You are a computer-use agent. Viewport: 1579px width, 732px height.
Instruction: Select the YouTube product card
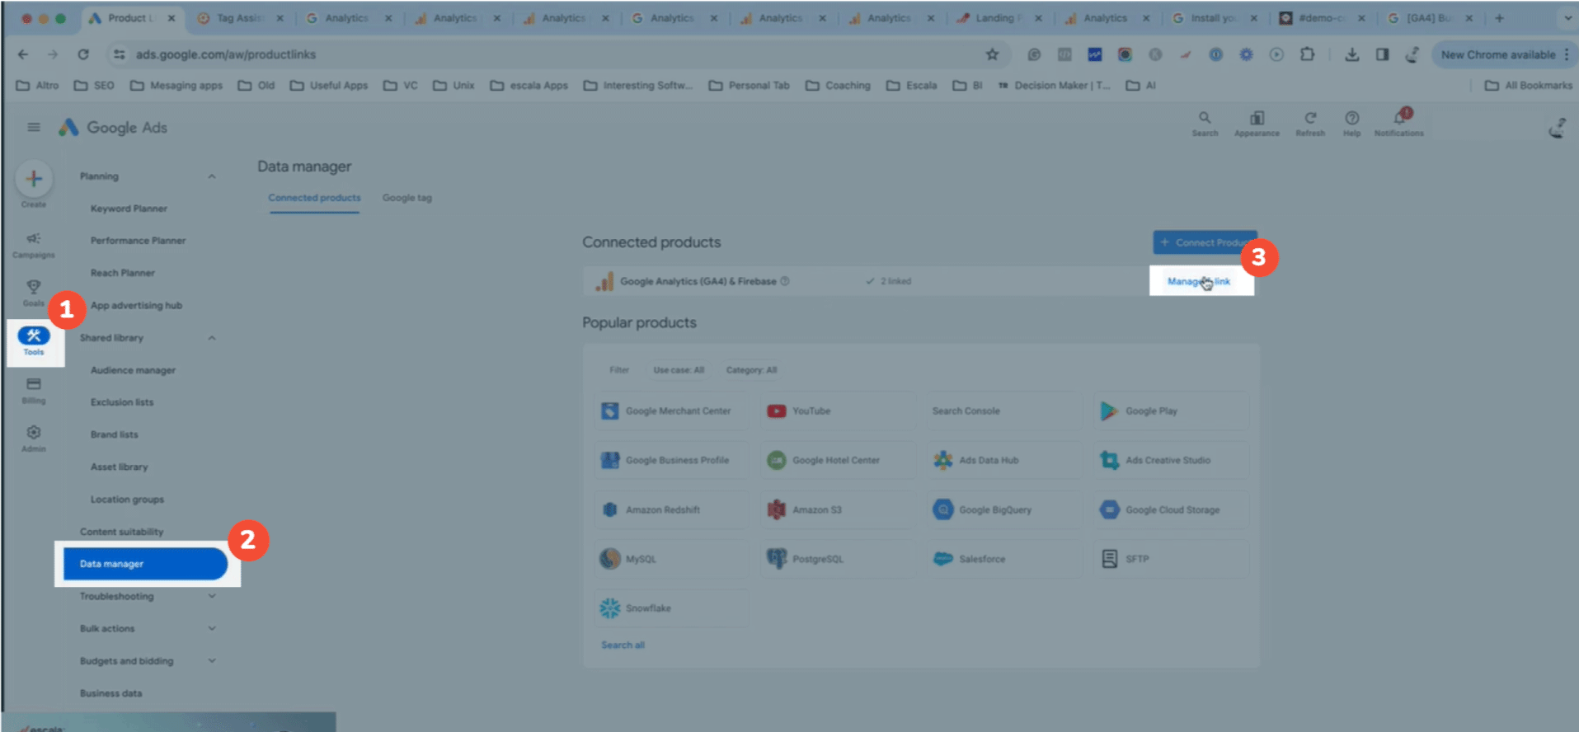coord(838,411)
